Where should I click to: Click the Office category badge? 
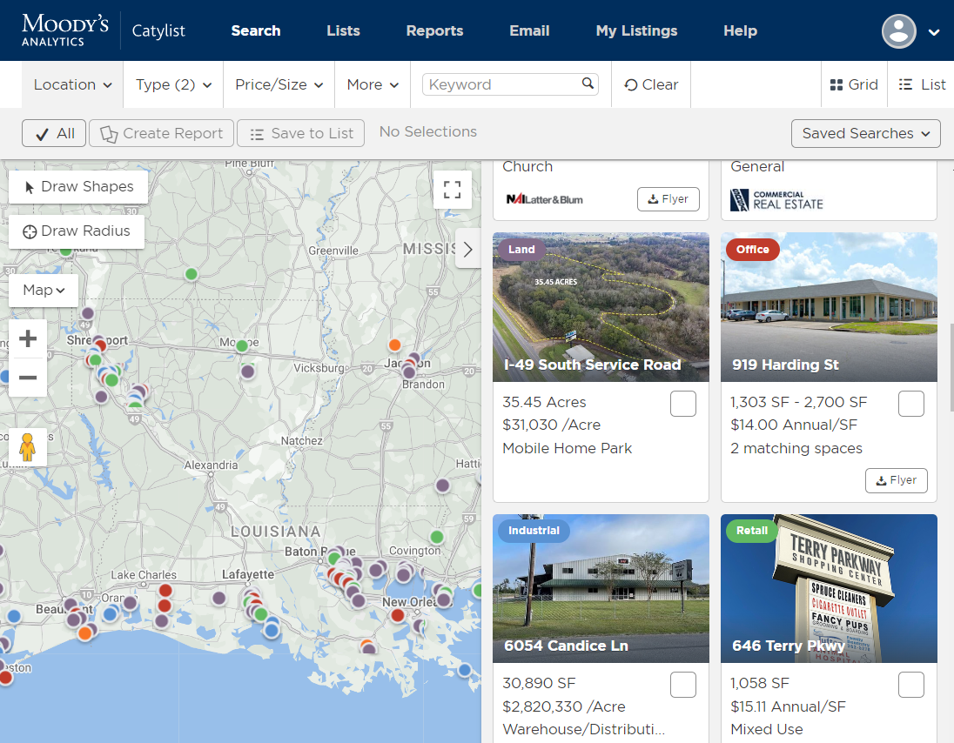pyautogui.click(x=753, y=250)
